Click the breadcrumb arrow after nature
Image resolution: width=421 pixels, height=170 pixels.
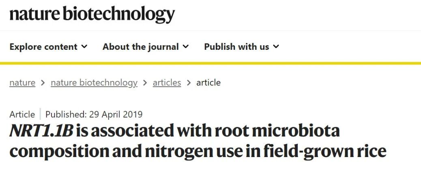click(43, 83)
